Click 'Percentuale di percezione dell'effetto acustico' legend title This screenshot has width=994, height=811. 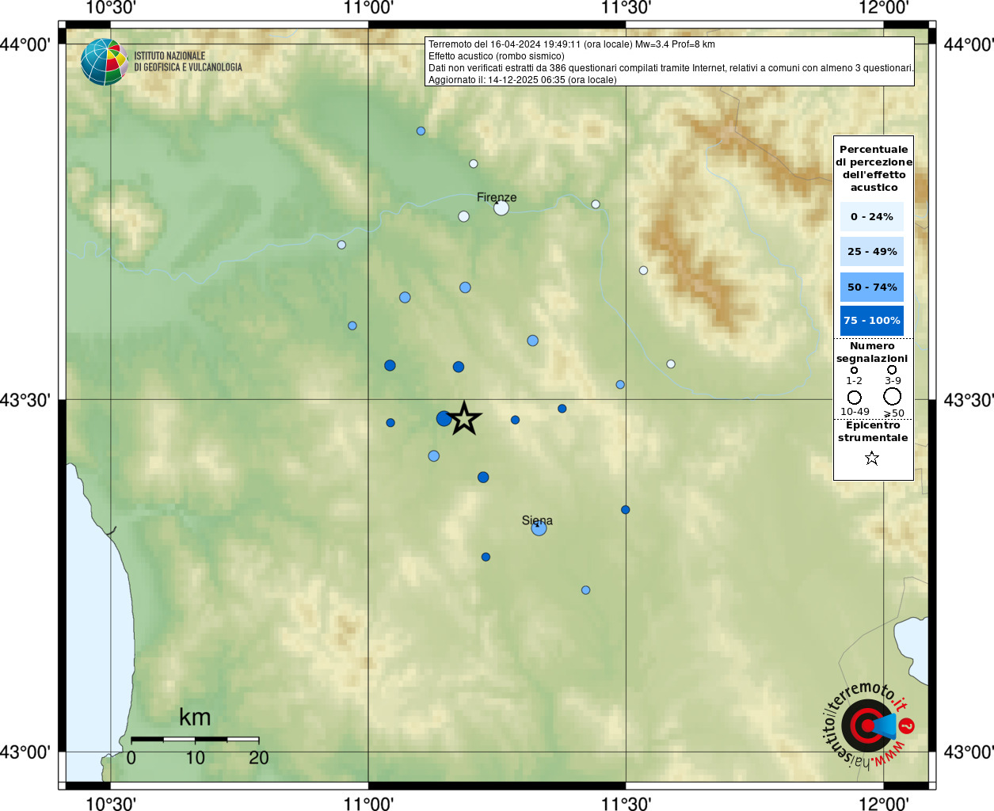pyautogui.click(x=874, y=168)
